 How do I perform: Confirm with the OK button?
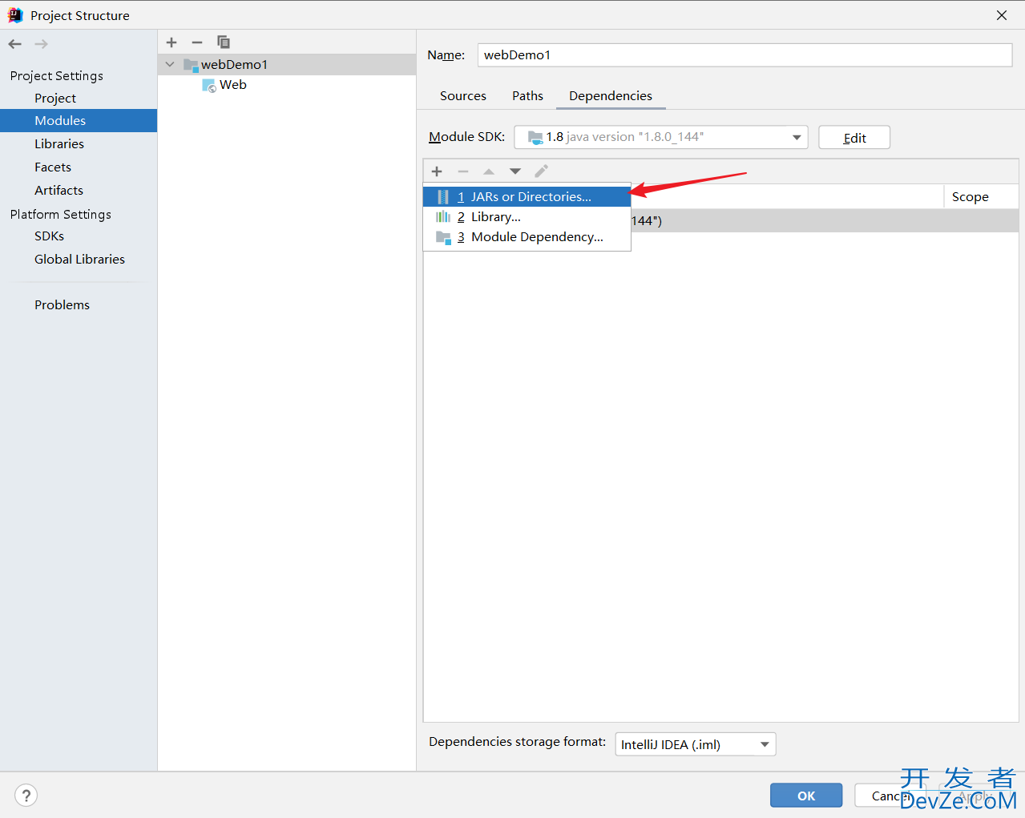pyautogui.click(x=806, y=796)
